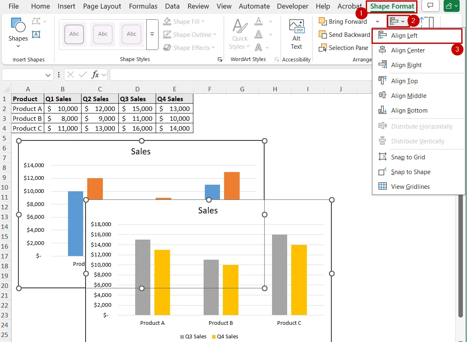Select cell with Product B
The height and width of the screenshot is (342, 467).
(x=27, y=118)
